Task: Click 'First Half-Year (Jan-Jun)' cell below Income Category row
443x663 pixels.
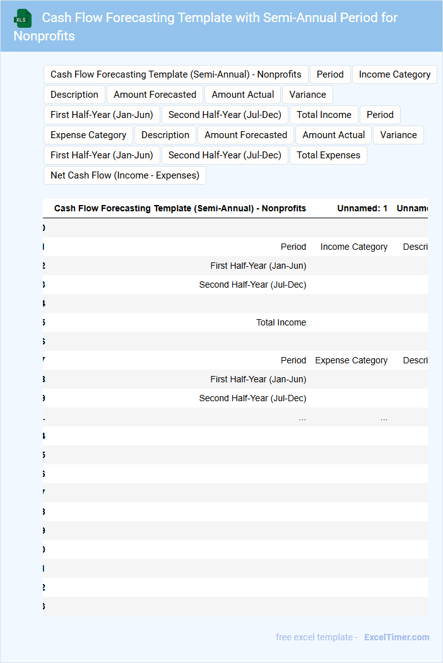Action: click(x=258, y=266)
